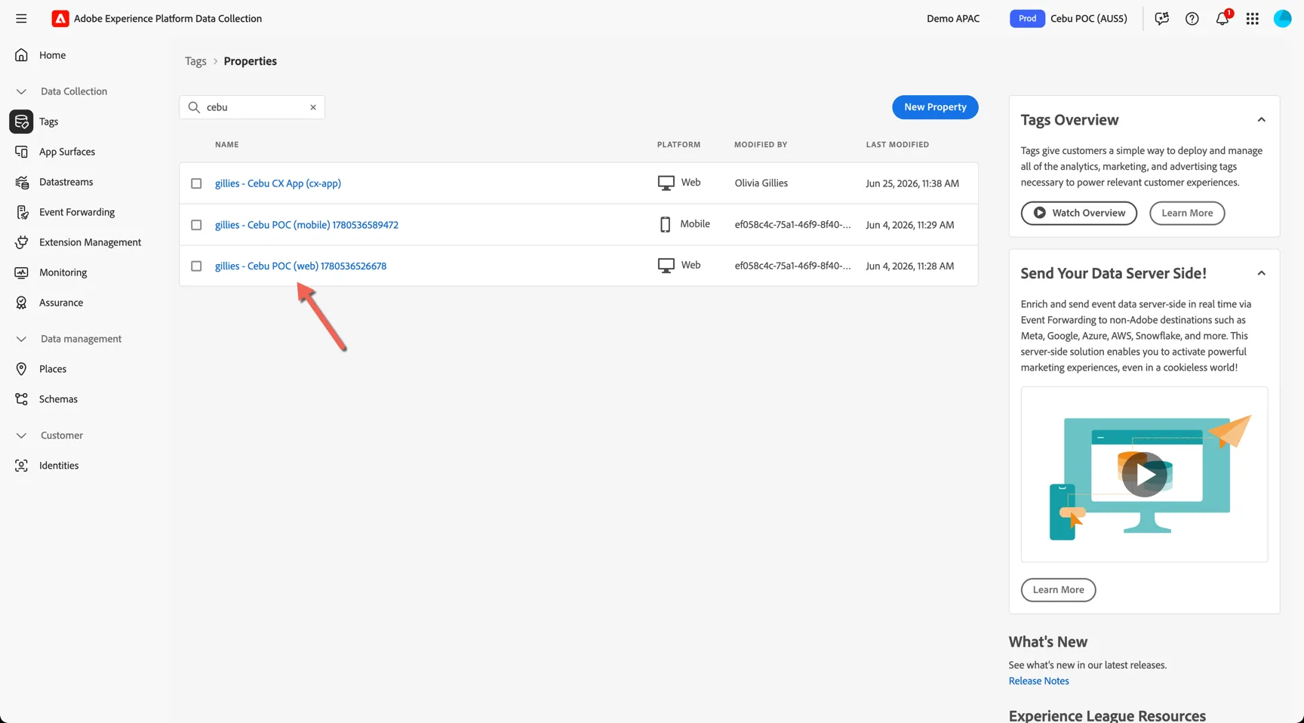This screenshot has height=723, width=1304.
Task: Click Learn More in Tags Overview
Action: tap(1187, 213)
